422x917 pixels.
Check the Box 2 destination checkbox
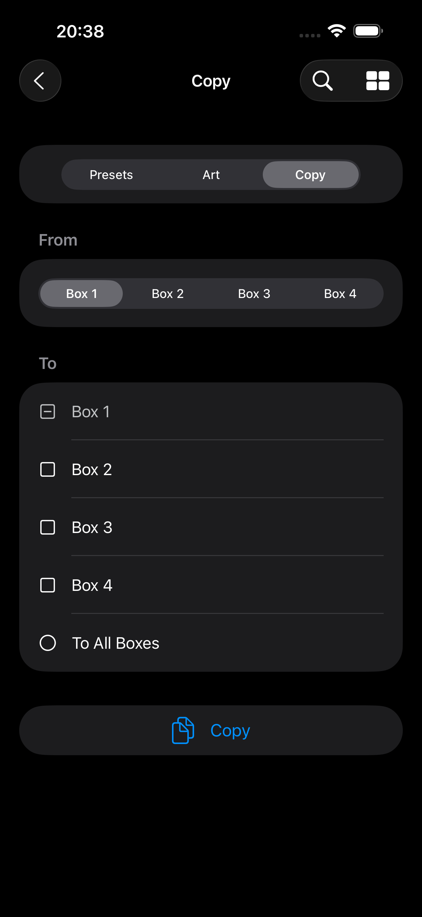click(x=48, y=470)
